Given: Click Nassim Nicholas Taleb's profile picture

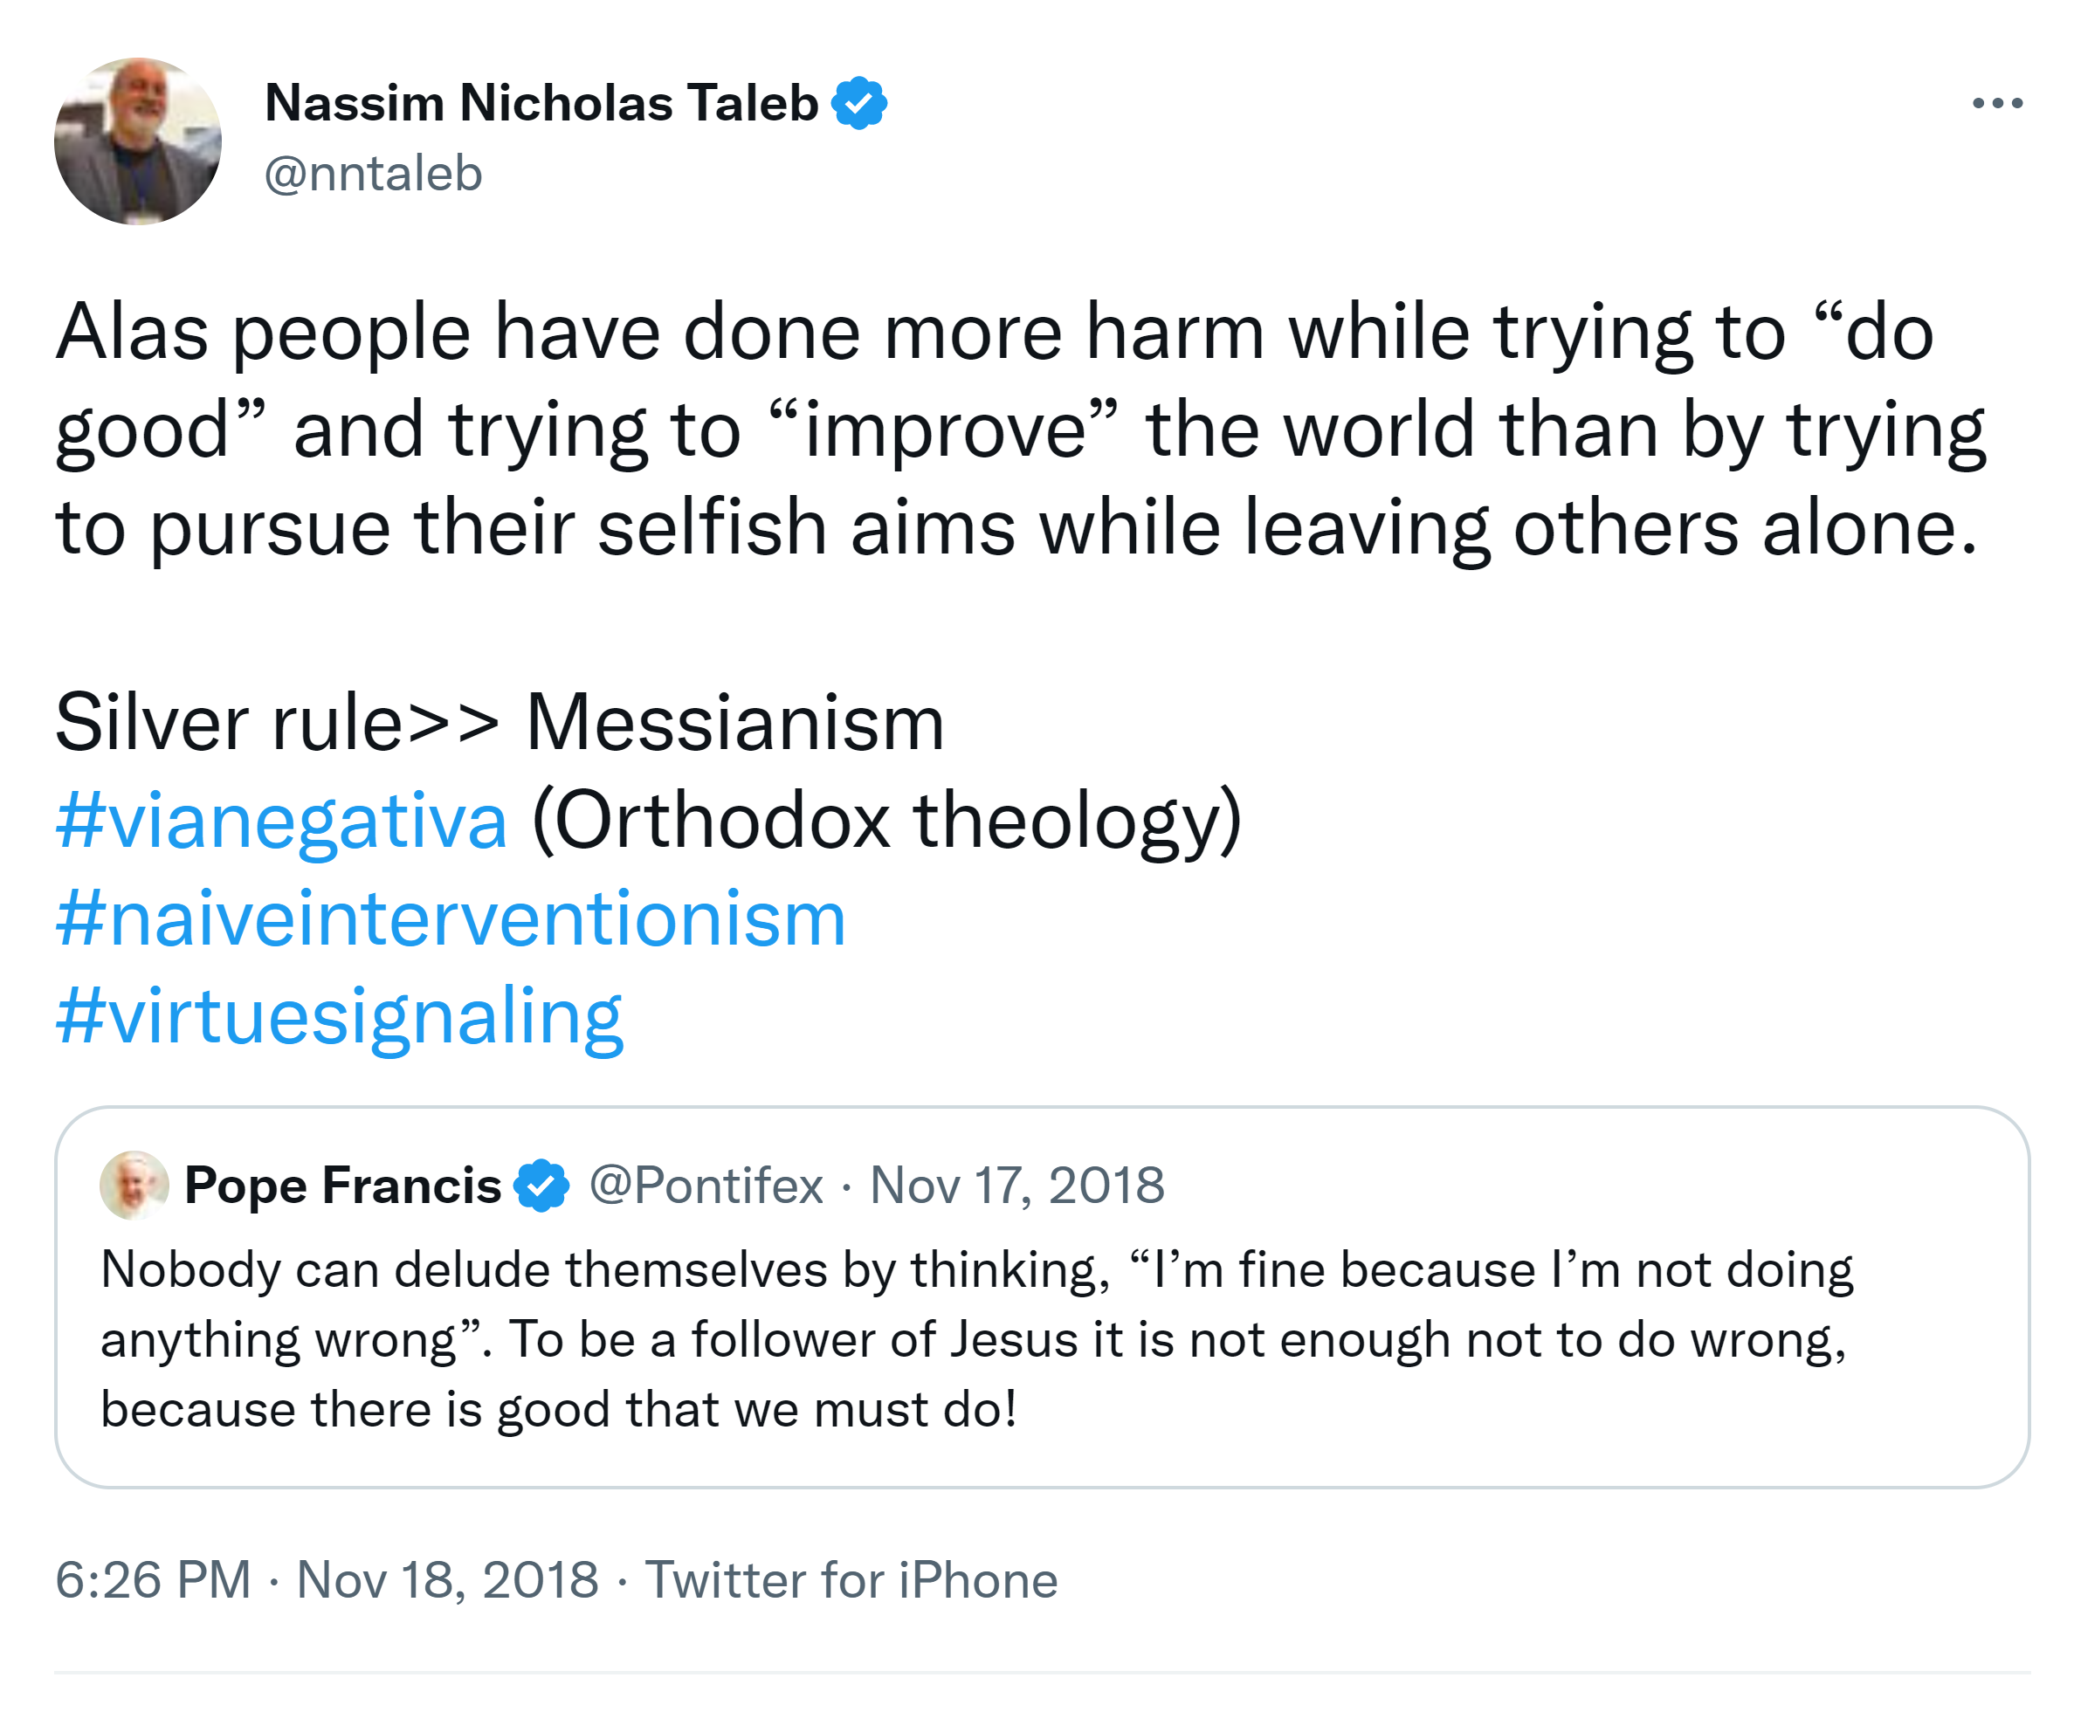Looking at the screenshot, I should click(x=138, y=141).
